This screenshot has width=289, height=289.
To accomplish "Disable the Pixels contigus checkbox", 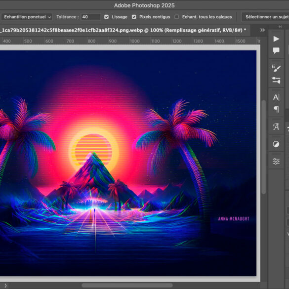I will (x=134, y=17).
